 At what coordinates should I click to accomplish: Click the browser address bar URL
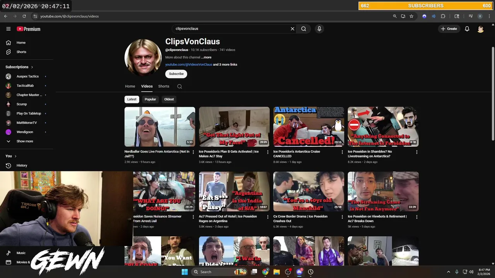pos(70,16)
